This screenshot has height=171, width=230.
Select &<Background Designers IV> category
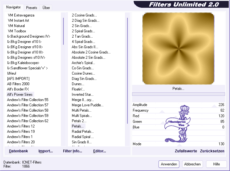[x=29, y=36]
